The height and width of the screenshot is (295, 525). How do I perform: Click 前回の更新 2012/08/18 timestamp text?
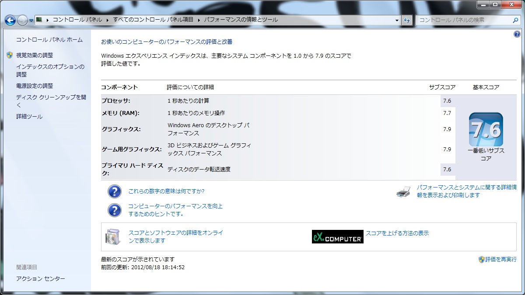coord(143,267)
